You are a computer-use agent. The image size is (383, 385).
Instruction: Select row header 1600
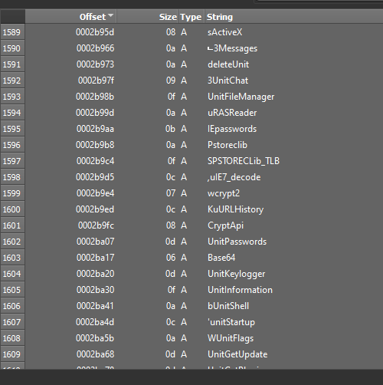click(x=12, y=209)
